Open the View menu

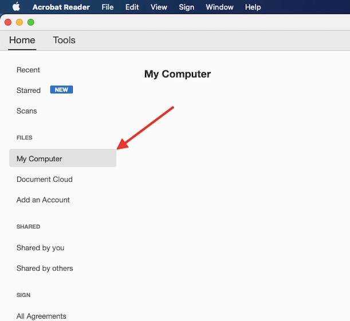(159, 7)
